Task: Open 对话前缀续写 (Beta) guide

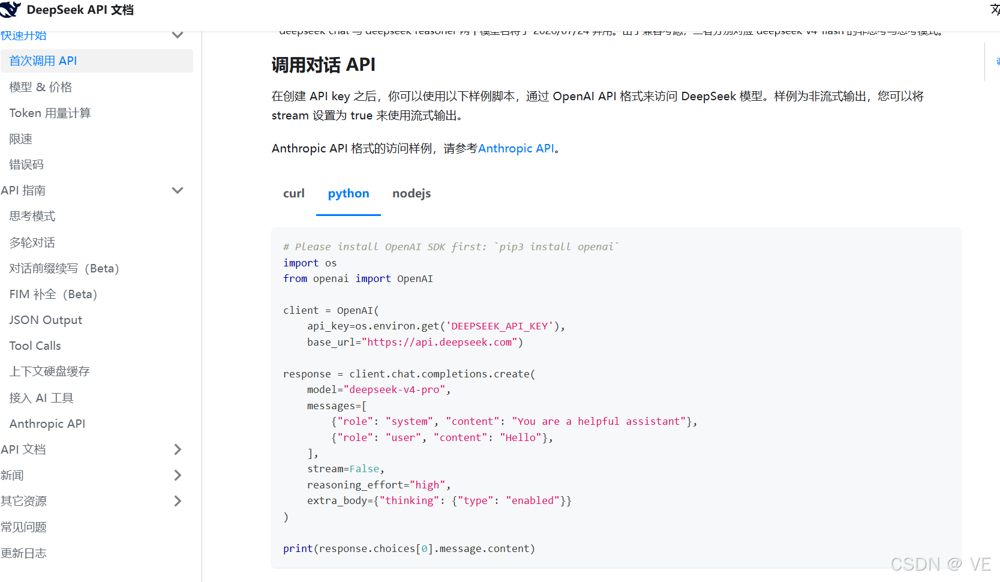Action: [64, 268]
